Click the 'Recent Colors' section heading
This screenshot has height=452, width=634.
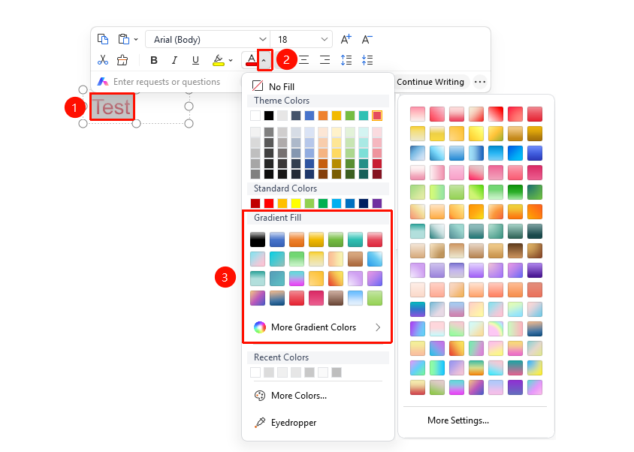[x=281, y=357]
